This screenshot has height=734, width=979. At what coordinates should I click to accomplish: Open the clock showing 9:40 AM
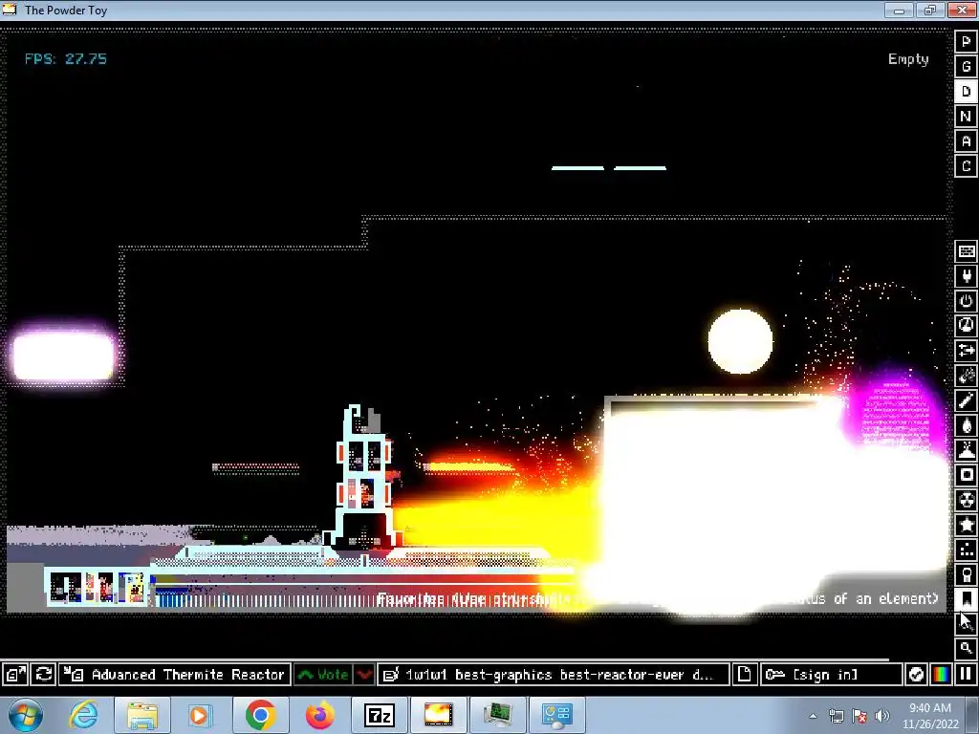point(930,715)
